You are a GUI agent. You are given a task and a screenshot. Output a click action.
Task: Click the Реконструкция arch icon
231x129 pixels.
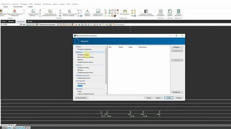click(x=125, y=11)
